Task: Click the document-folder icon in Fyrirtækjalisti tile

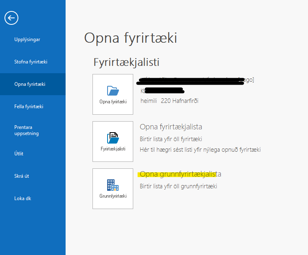Action: pos(113,137)
